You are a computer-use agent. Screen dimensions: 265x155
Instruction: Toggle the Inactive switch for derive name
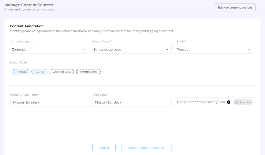[243, 102]
